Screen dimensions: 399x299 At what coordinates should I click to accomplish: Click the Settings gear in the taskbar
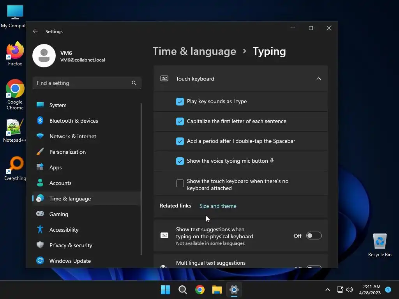pyautogui.click(x=234, y=290)
